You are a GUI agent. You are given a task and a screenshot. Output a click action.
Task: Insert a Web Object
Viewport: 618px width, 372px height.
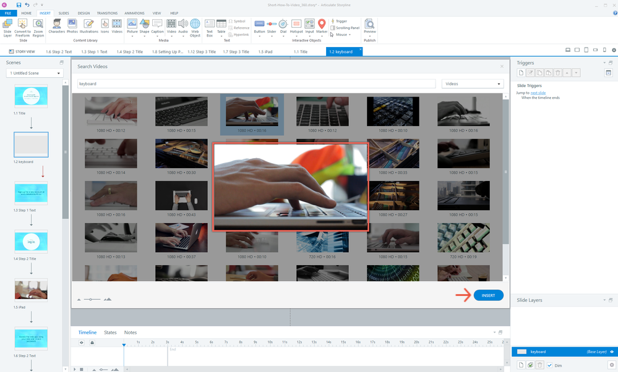coord(195,25)
